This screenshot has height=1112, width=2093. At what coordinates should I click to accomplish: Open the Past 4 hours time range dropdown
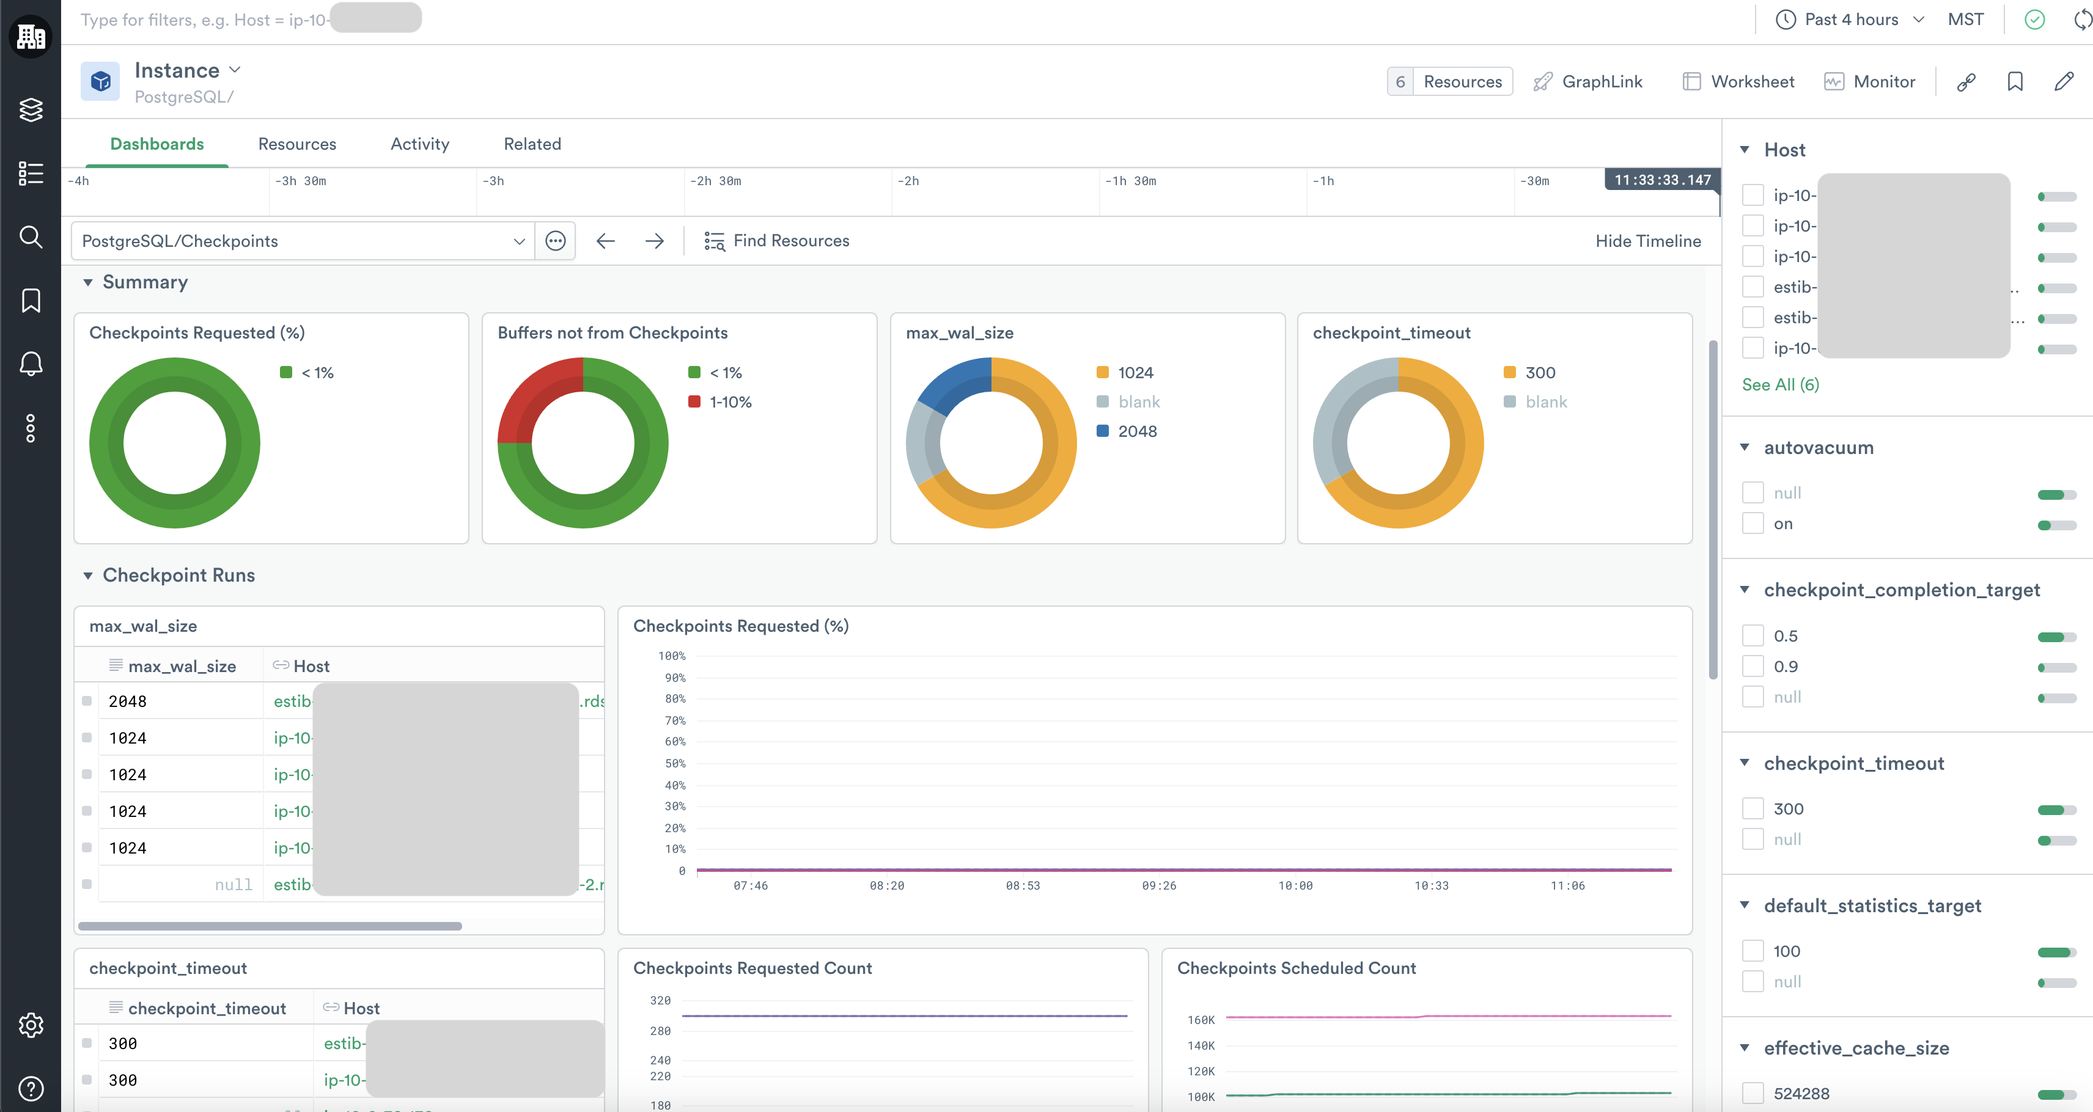[x=1850, y=20]
